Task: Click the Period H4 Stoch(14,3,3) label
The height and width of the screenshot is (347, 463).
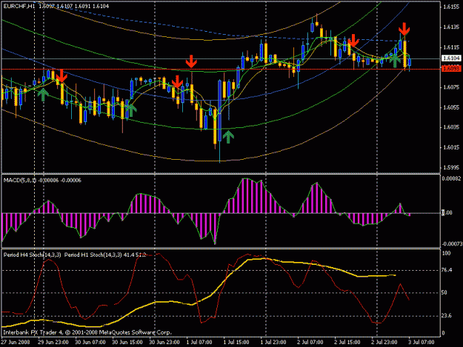Action: click(x=32, y=255)
